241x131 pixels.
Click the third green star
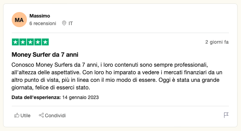click(30, 42)
